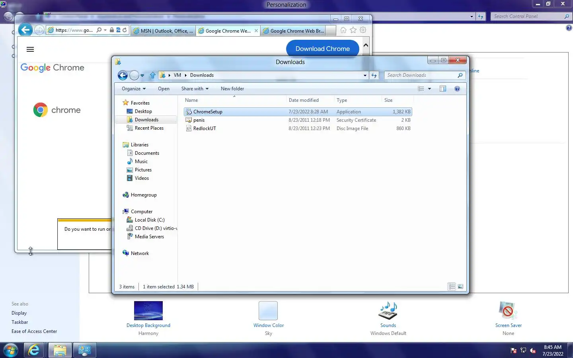
Task: Refresh page in Internet Explorer
Action: [x=125, y=30]
